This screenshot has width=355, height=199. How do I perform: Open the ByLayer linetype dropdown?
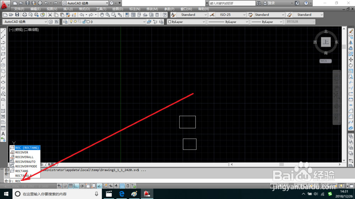(x=228, y=22)
